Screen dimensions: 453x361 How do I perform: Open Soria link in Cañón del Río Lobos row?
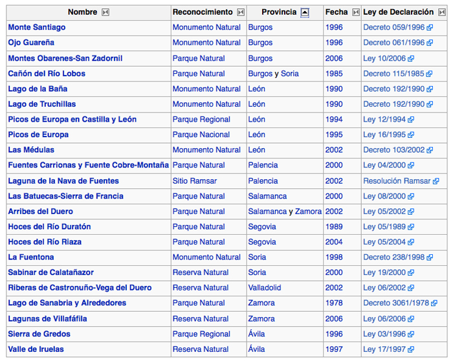coord(290,74)
